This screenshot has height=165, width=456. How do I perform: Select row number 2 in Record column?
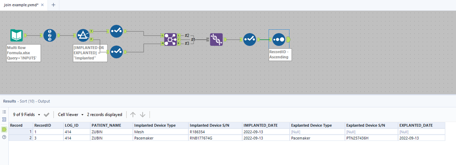pos(21,138)
